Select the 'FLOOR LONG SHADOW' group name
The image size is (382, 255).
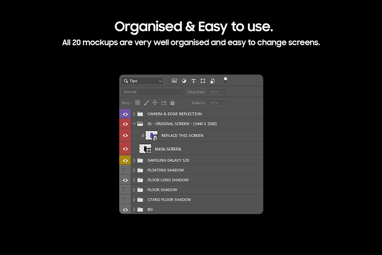point(168,180)
